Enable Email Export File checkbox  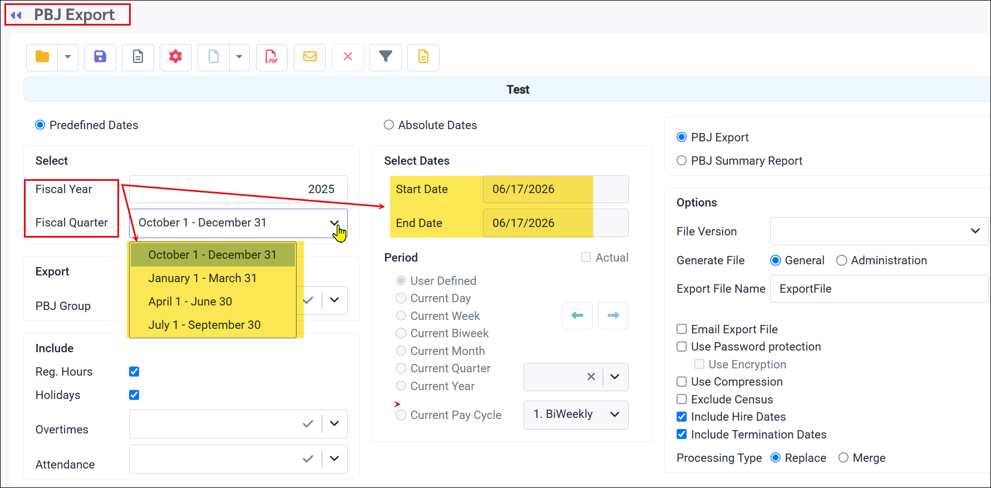tap(682, 329)
